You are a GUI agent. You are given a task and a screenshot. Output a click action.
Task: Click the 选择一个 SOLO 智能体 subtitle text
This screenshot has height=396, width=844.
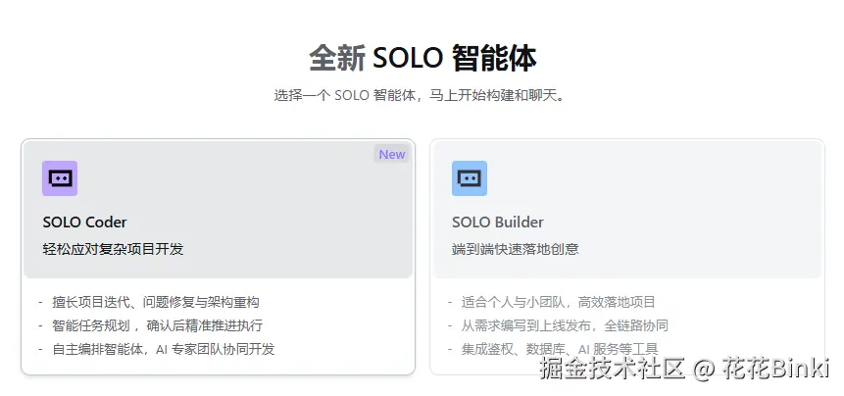click(422, 96)
